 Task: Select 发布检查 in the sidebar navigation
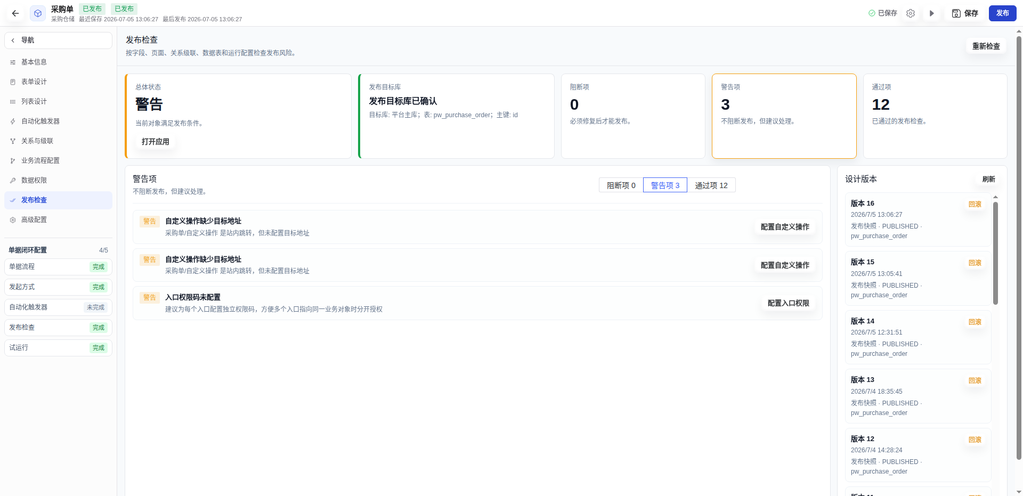[58, 200]
